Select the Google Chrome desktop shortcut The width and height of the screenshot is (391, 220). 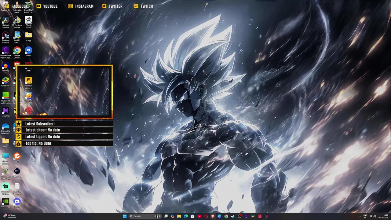click(17, 53)
